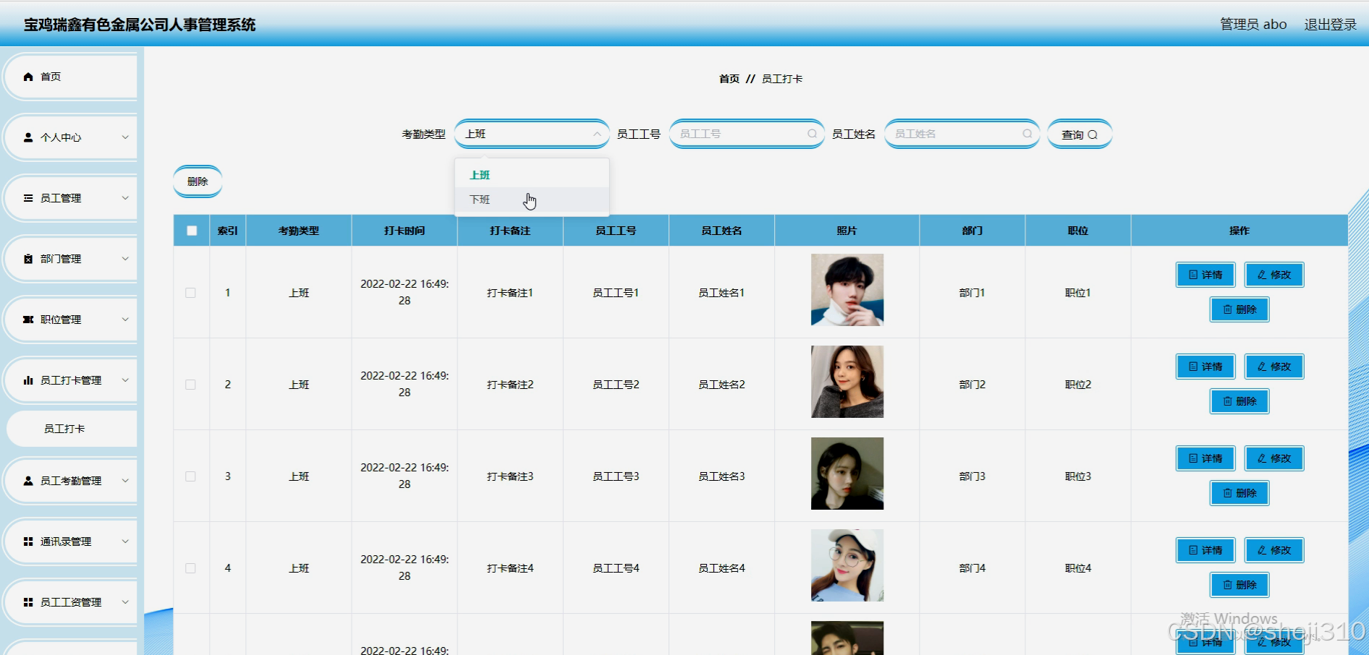Click the cell 部门3
This screenshot has width=1369, height=655.
click(972, 476)
